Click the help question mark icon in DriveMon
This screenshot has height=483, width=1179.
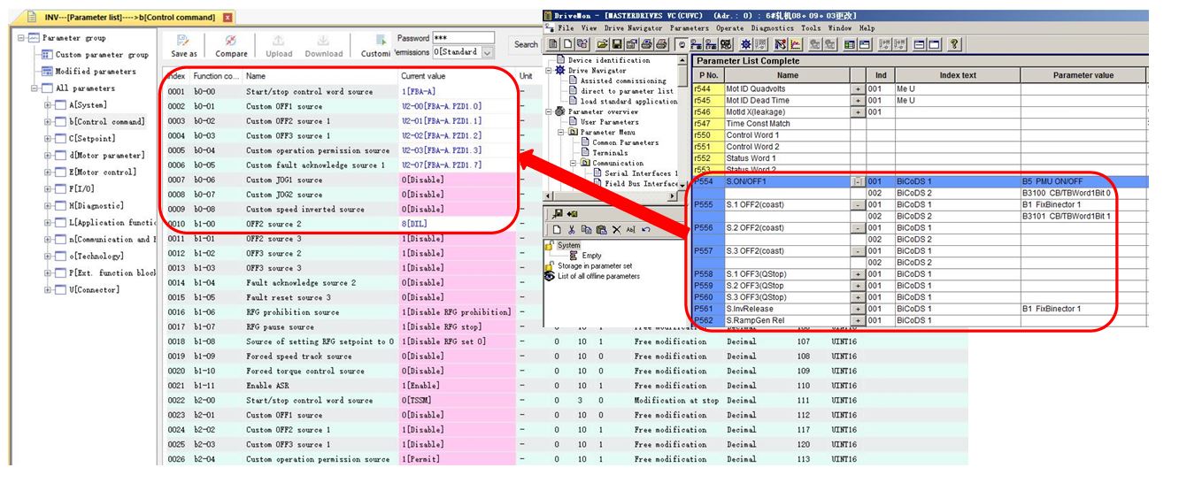954,43
